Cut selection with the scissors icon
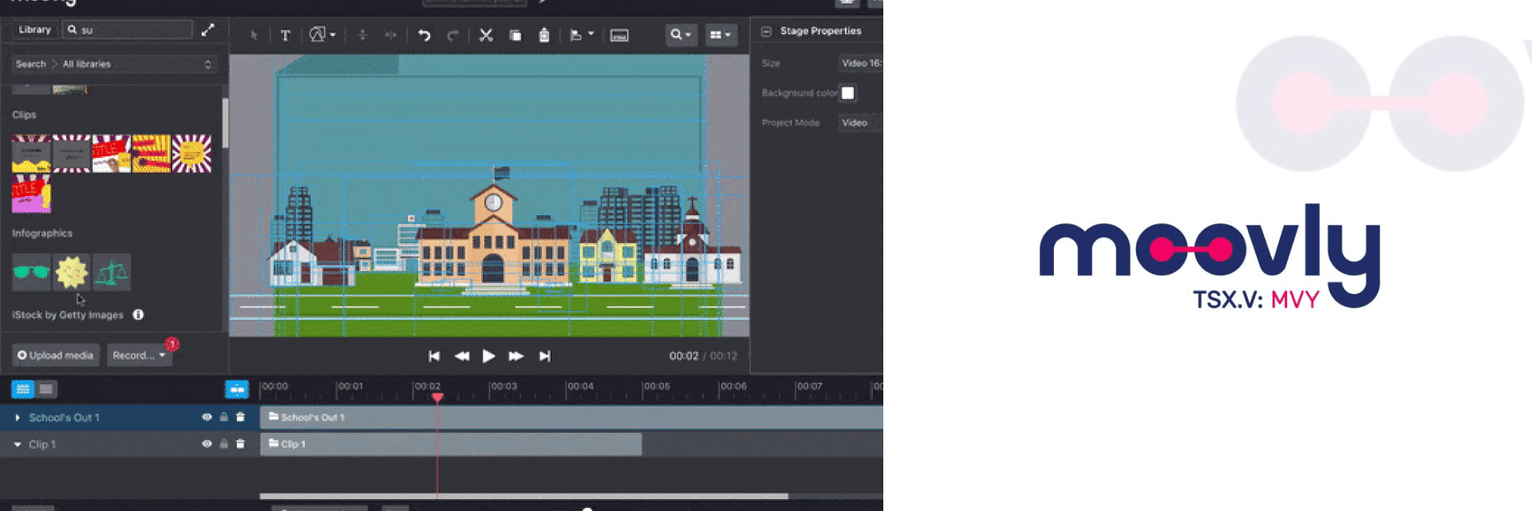 tap(486, 35)
